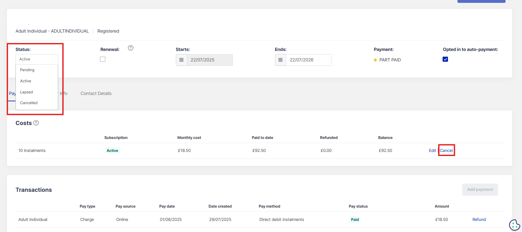Open the Starts date calendar icon
The height and width of the screenshot is (232, 522).
point(181,60)
